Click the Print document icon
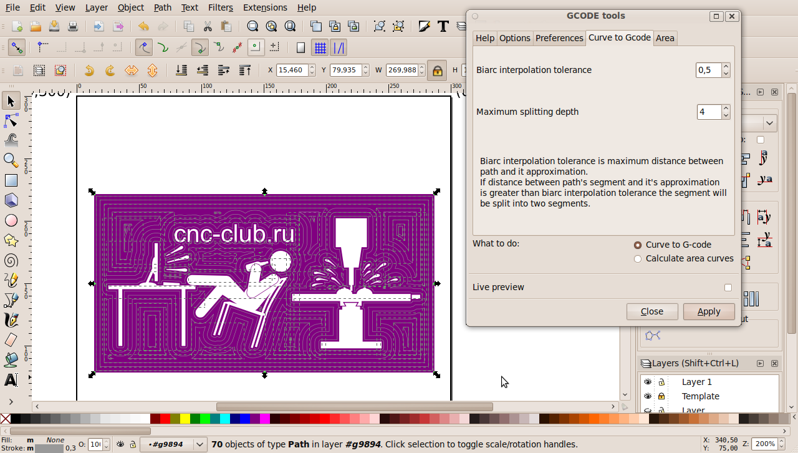798x453 pixels. pyautogui.click(x=73, y=26)
